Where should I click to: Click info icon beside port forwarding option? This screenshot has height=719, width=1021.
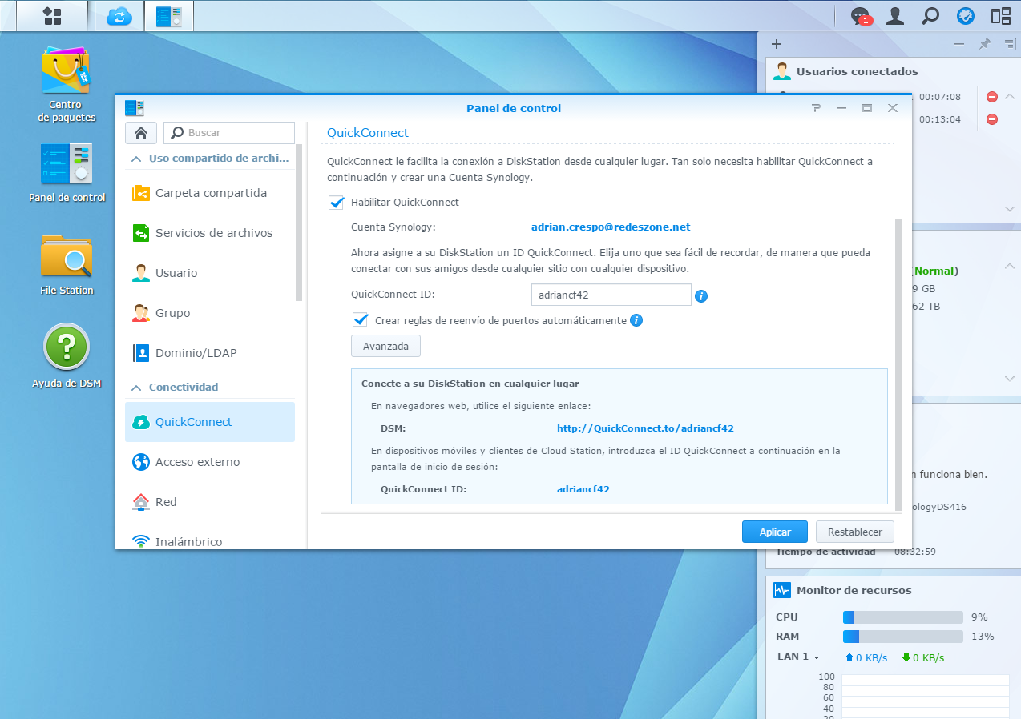pos(636,320)
